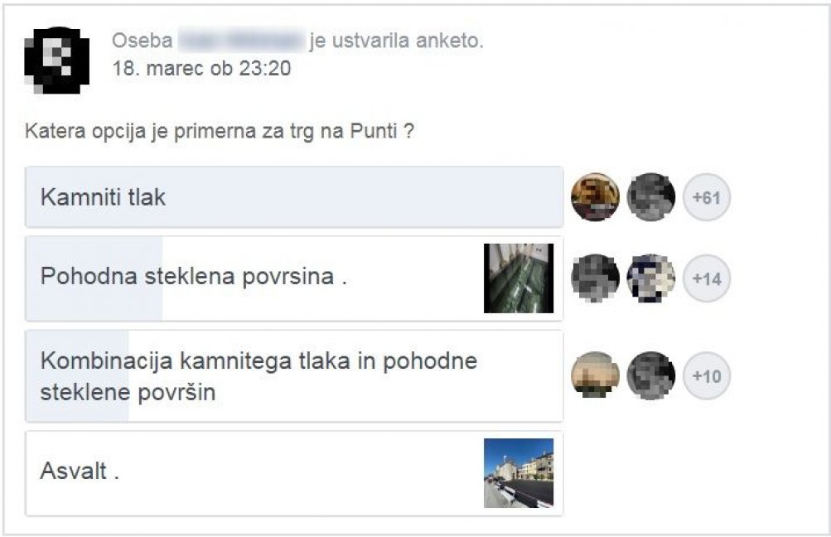The image size is (831, 537).
Task: Open the post timestamp 18. marec ob 23:20
Action: pos(201,69)
